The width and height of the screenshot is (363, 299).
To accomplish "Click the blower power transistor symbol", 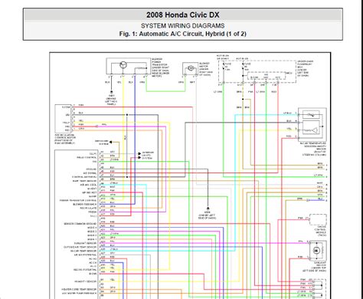I will pos(123,65).
